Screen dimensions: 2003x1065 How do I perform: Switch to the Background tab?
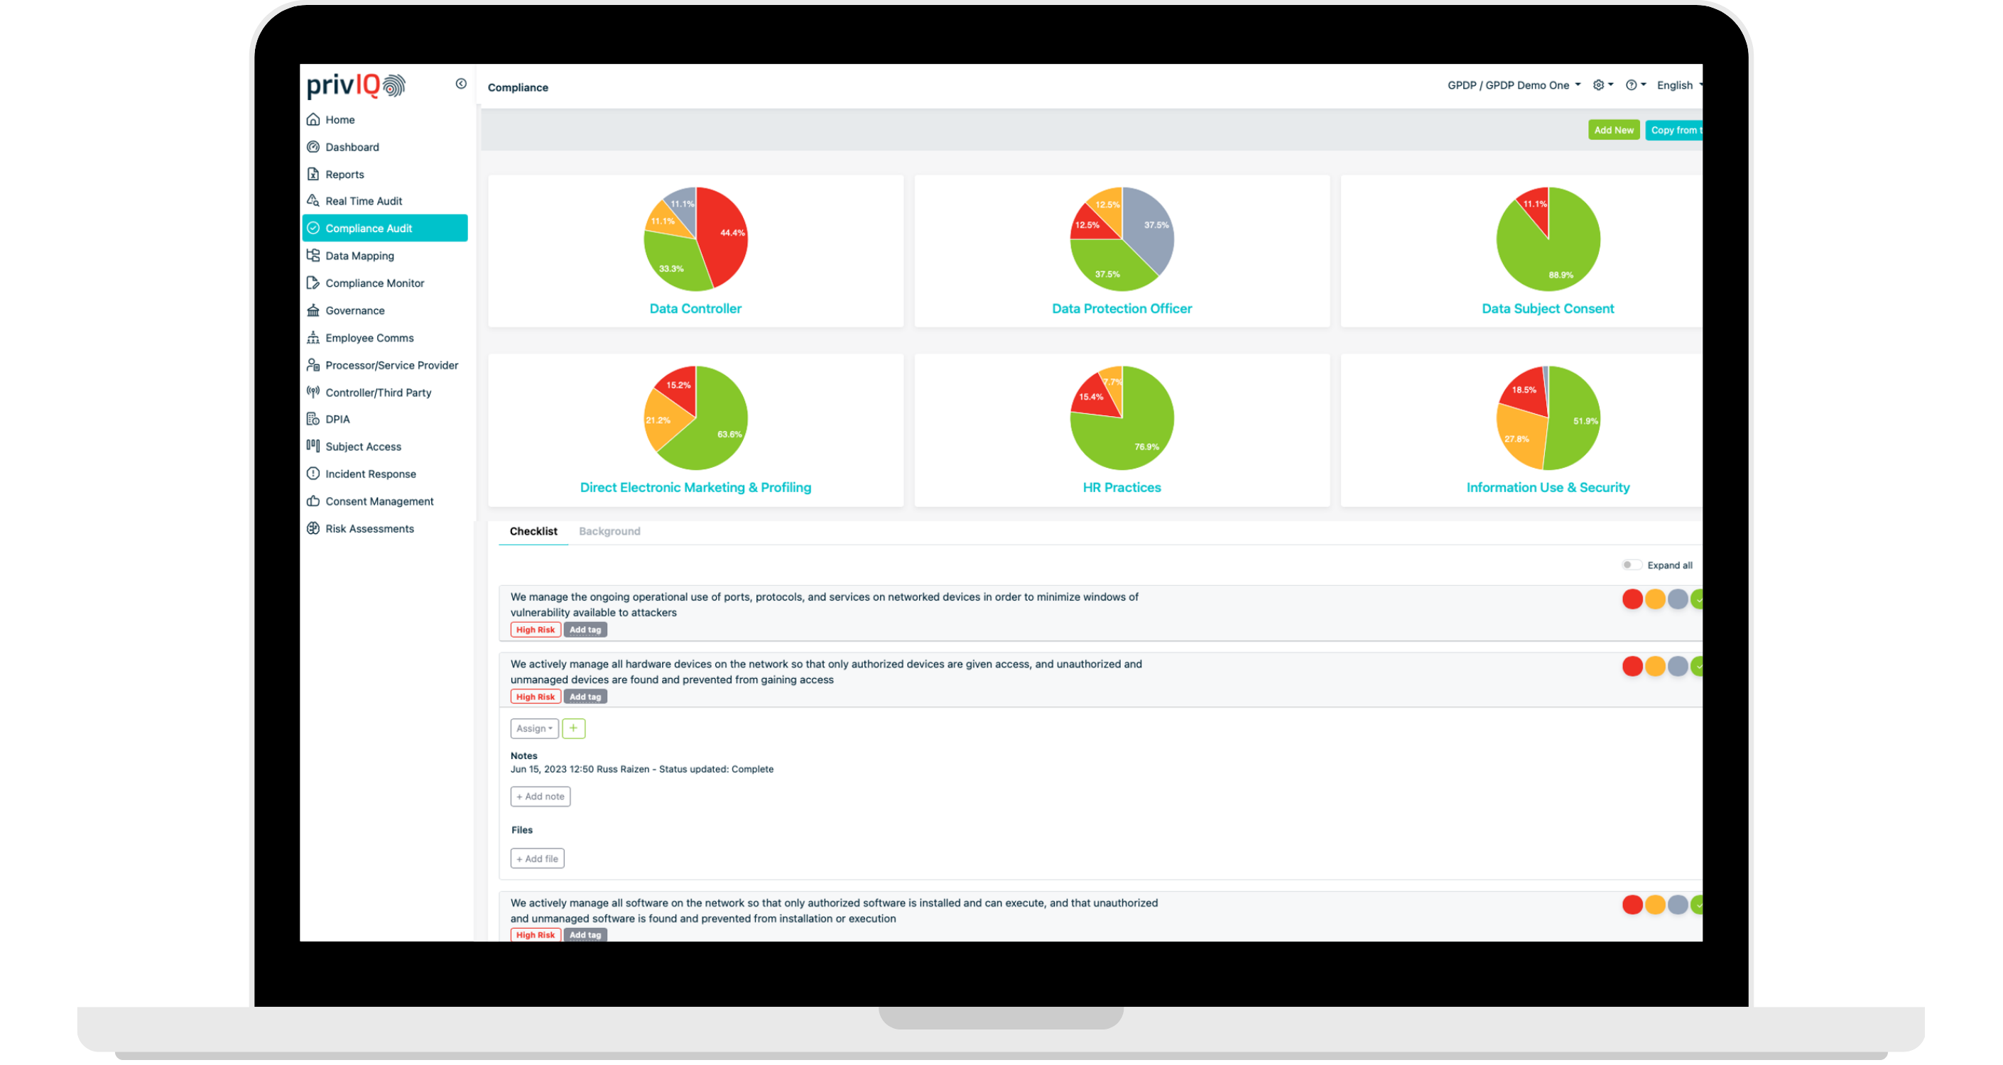pyautogui.click(x=609, y=532)
